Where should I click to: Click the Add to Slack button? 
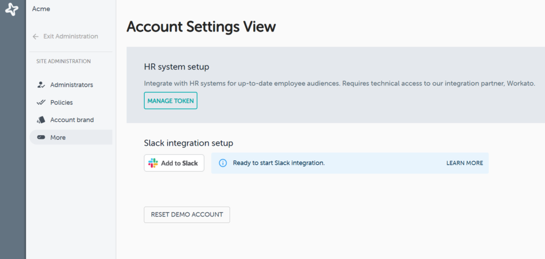[174, 163]
